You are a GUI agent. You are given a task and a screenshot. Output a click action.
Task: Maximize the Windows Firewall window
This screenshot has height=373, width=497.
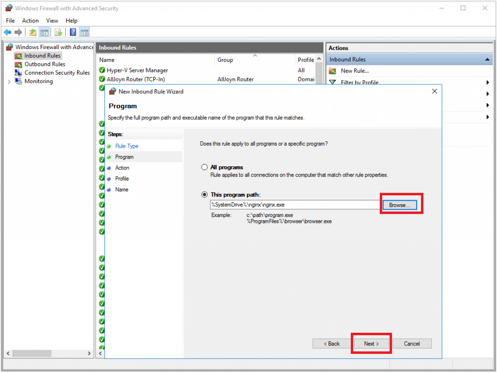(x=463, y=8)
